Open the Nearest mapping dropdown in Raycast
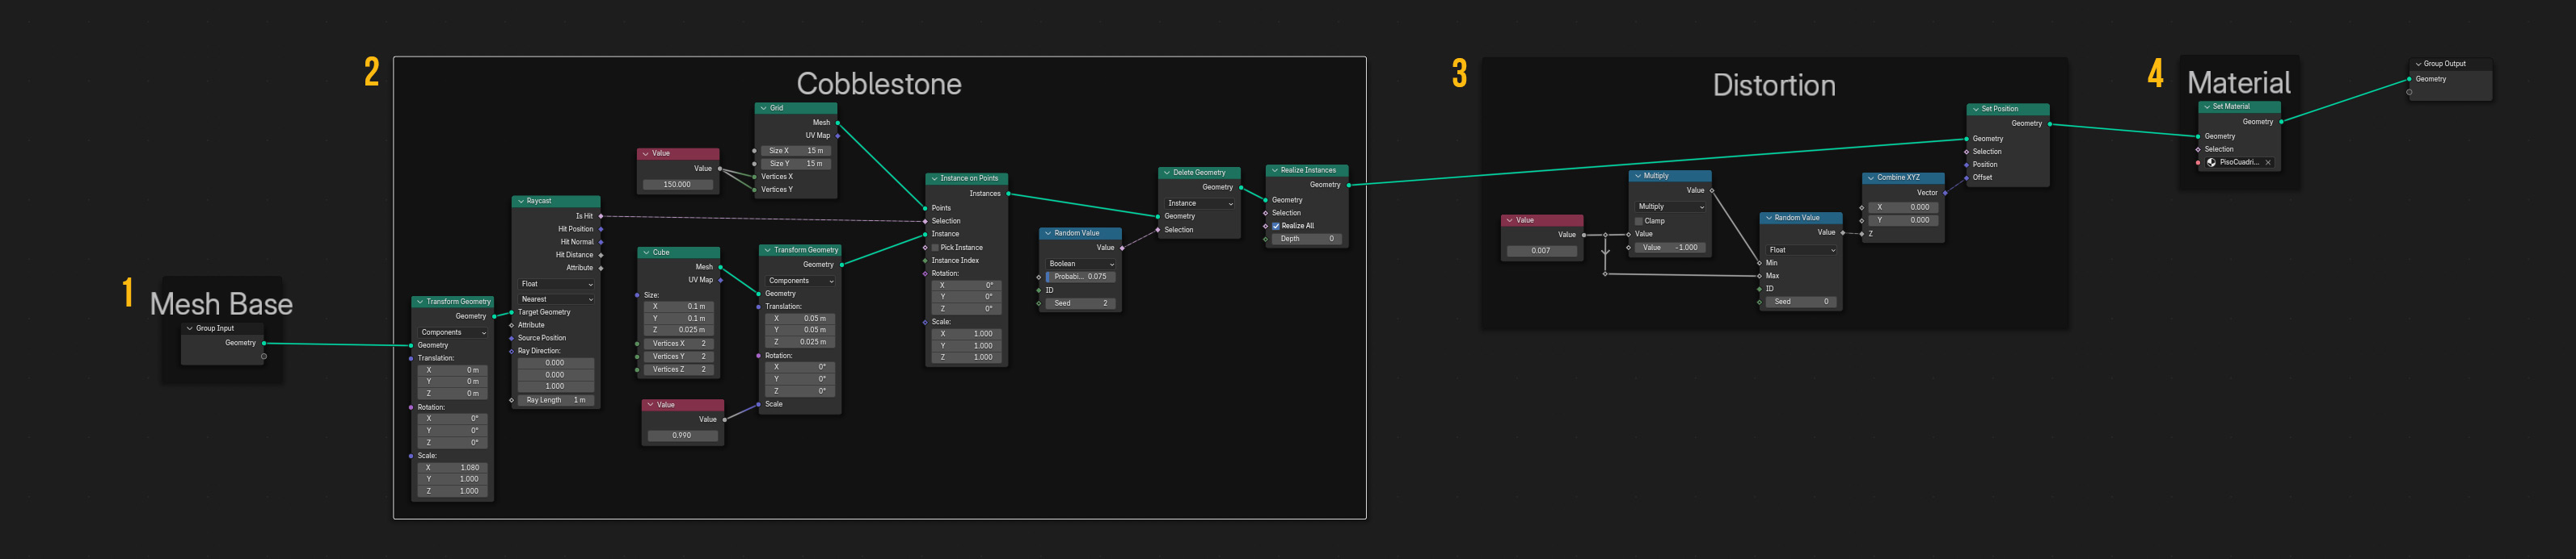Screen dimensions: 2576x559 556,299
